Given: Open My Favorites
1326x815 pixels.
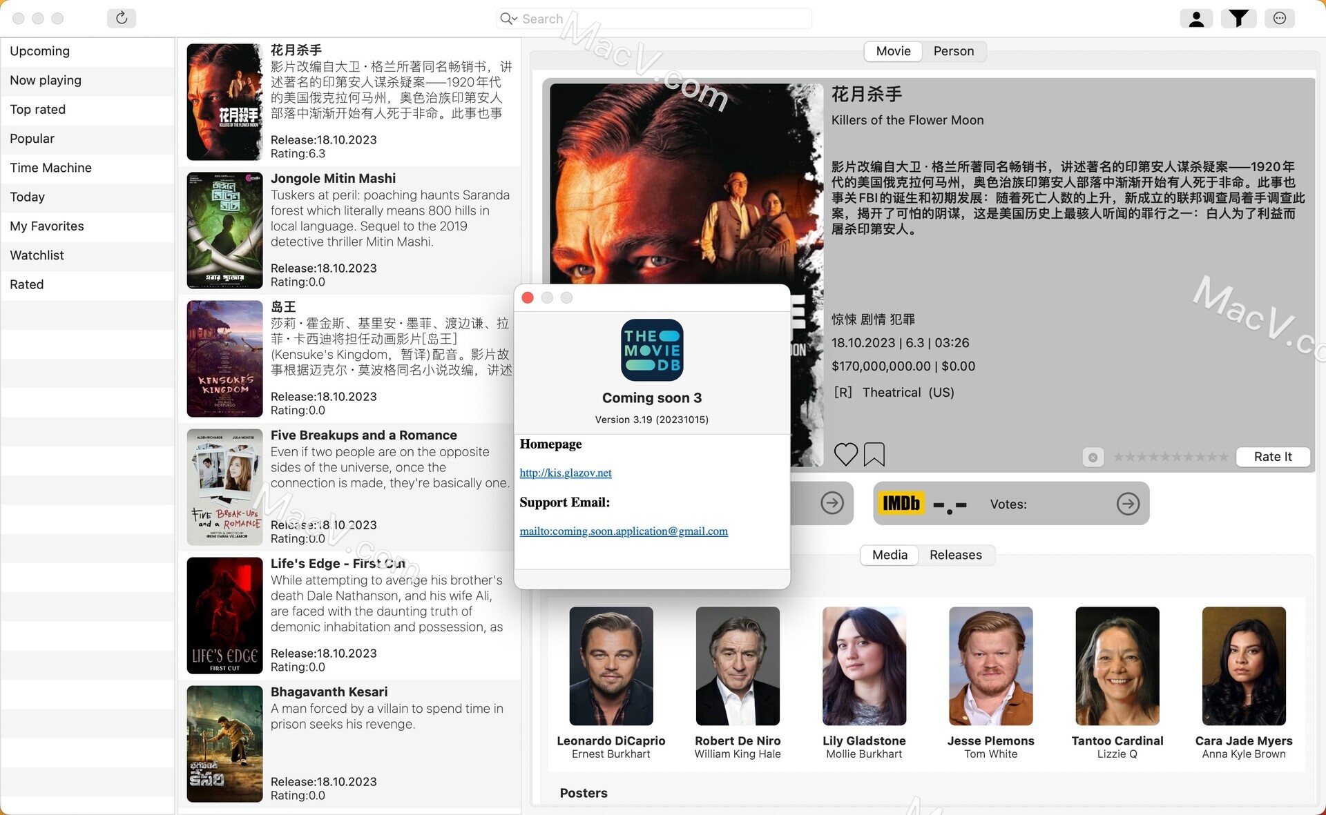Looking at the screenshot, I should coord(87,226).
